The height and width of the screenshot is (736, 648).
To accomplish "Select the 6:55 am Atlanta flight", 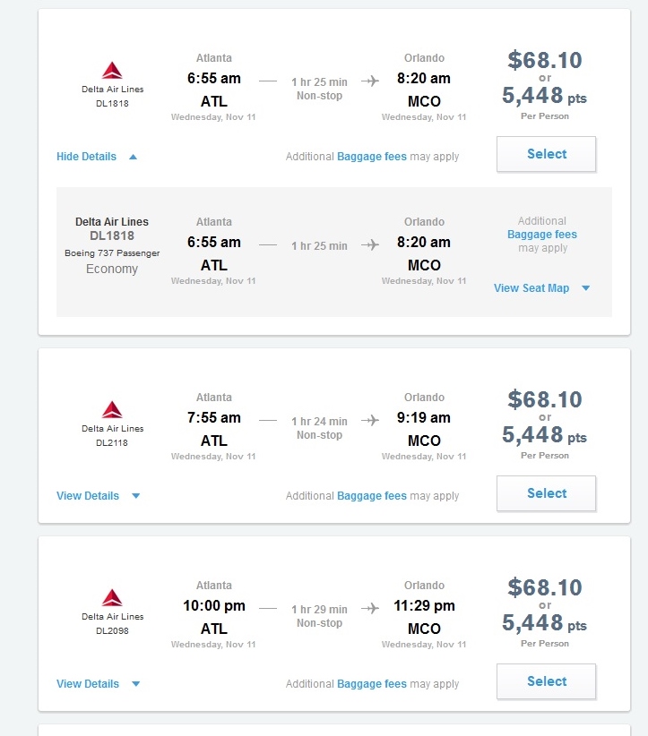I will click(546, 154).
